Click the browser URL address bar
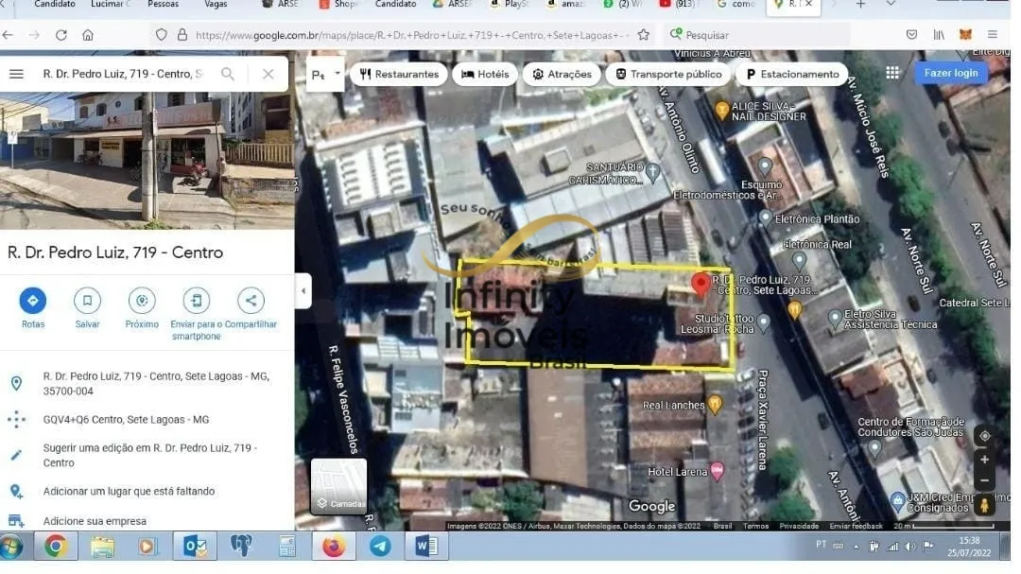This screenshot has height=574, width=1021. 410,35
